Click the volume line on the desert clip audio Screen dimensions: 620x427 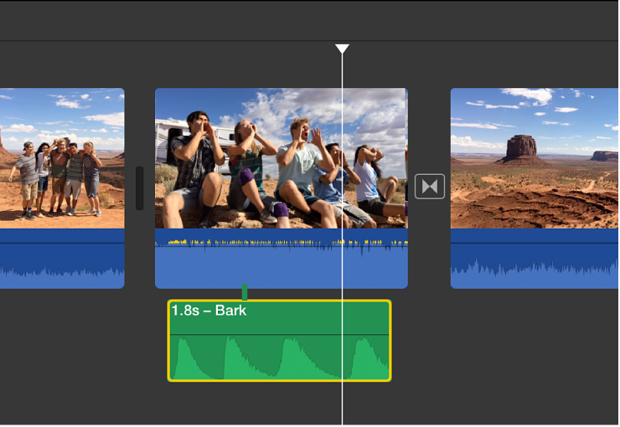coord(535,243)
